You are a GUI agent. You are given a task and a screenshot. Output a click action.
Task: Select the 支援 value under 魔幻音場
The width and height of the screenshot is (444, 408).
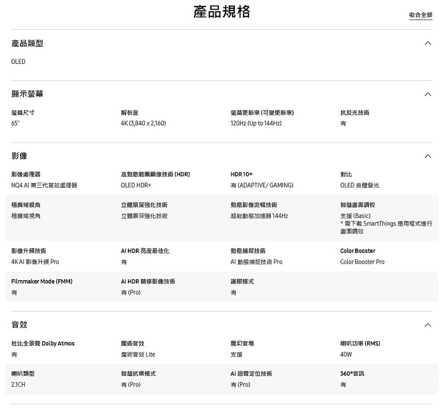pos(237,354)
